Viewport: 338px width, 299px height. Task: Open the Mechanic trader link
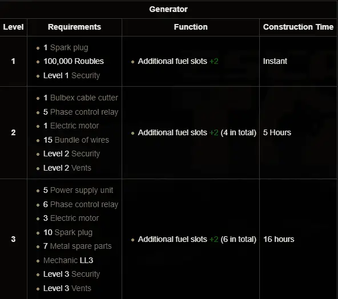tap(61, 260)
